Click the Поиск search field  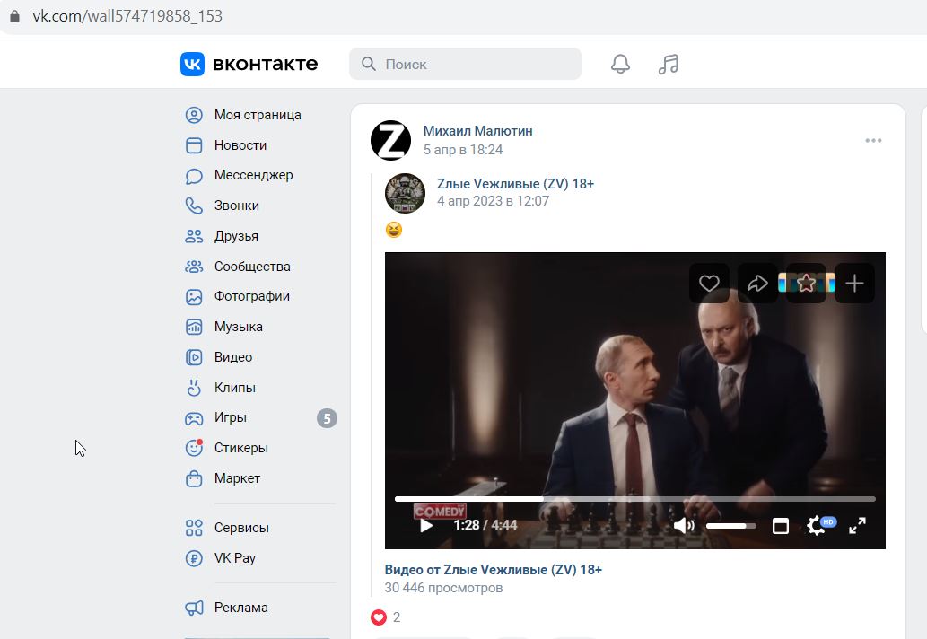(x=465, y=64)
